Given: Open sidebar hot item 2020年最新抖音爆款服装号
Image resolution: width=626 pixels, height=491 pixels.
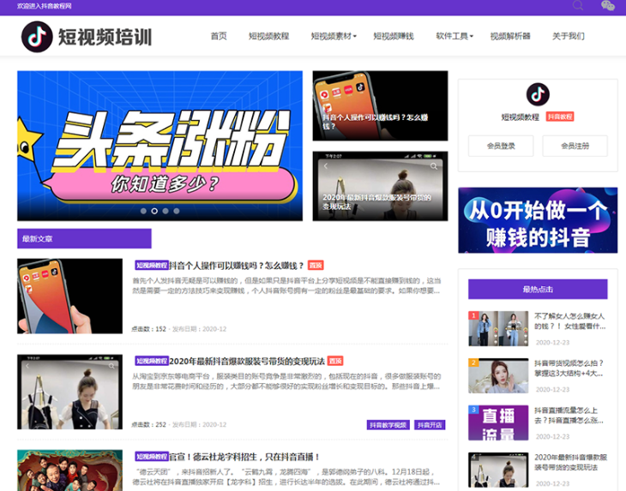Looking at the screenshot, I should 570,462.
